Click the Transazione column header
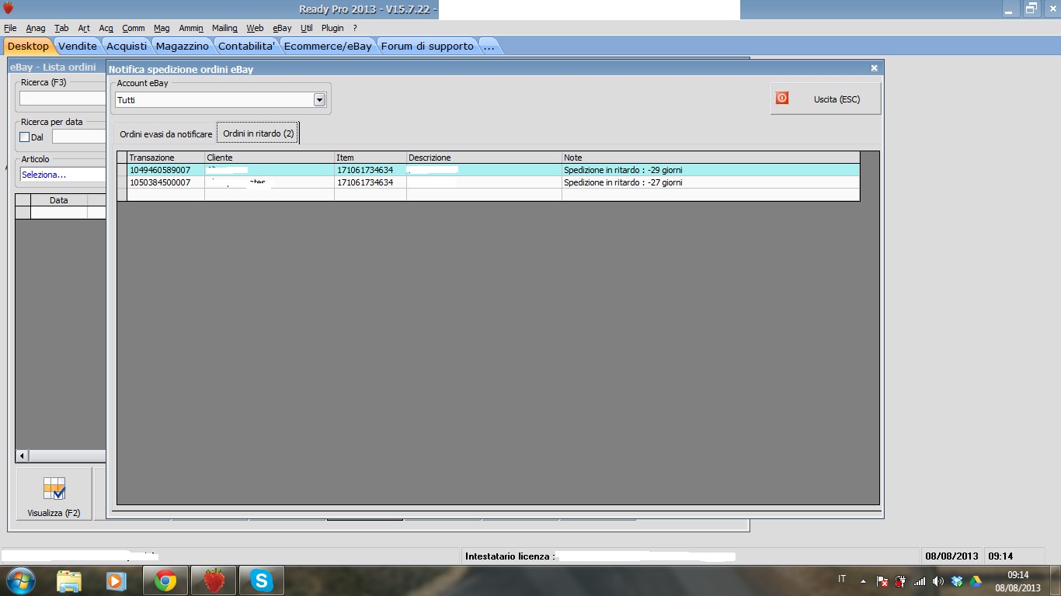The width and height of the screenshot is (1061, 596). (165, 158)
